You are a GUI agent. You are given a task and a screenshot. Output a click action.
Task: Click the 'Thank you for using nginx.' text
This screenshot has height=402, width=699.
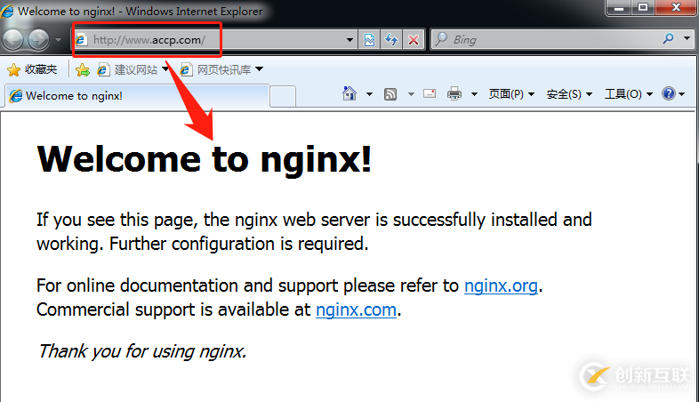pyautogui.click(x=141, y=351)
